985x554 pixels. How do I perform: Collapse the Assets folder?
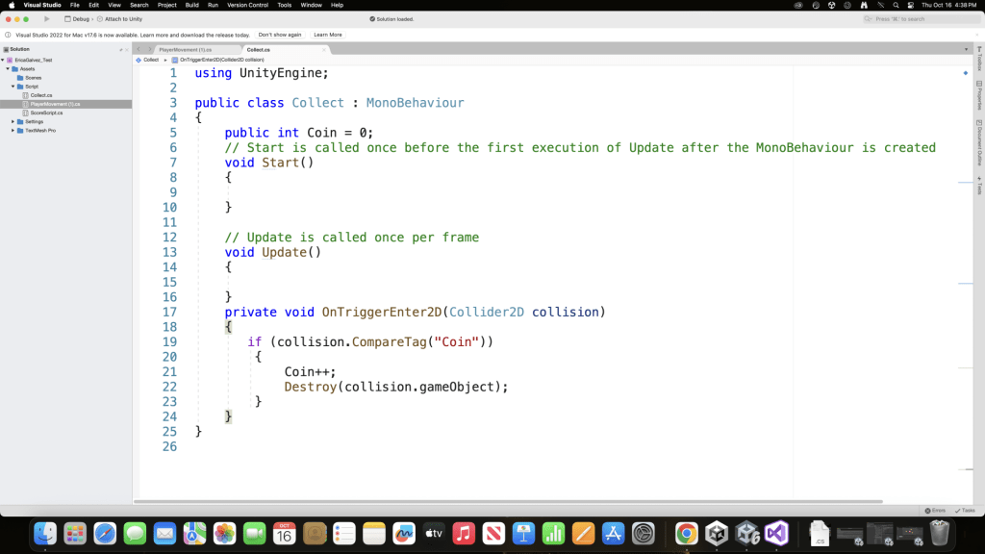(8, 69)
